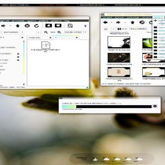
Task: Open forward history dropdown in left window
Action: [10, 26]
